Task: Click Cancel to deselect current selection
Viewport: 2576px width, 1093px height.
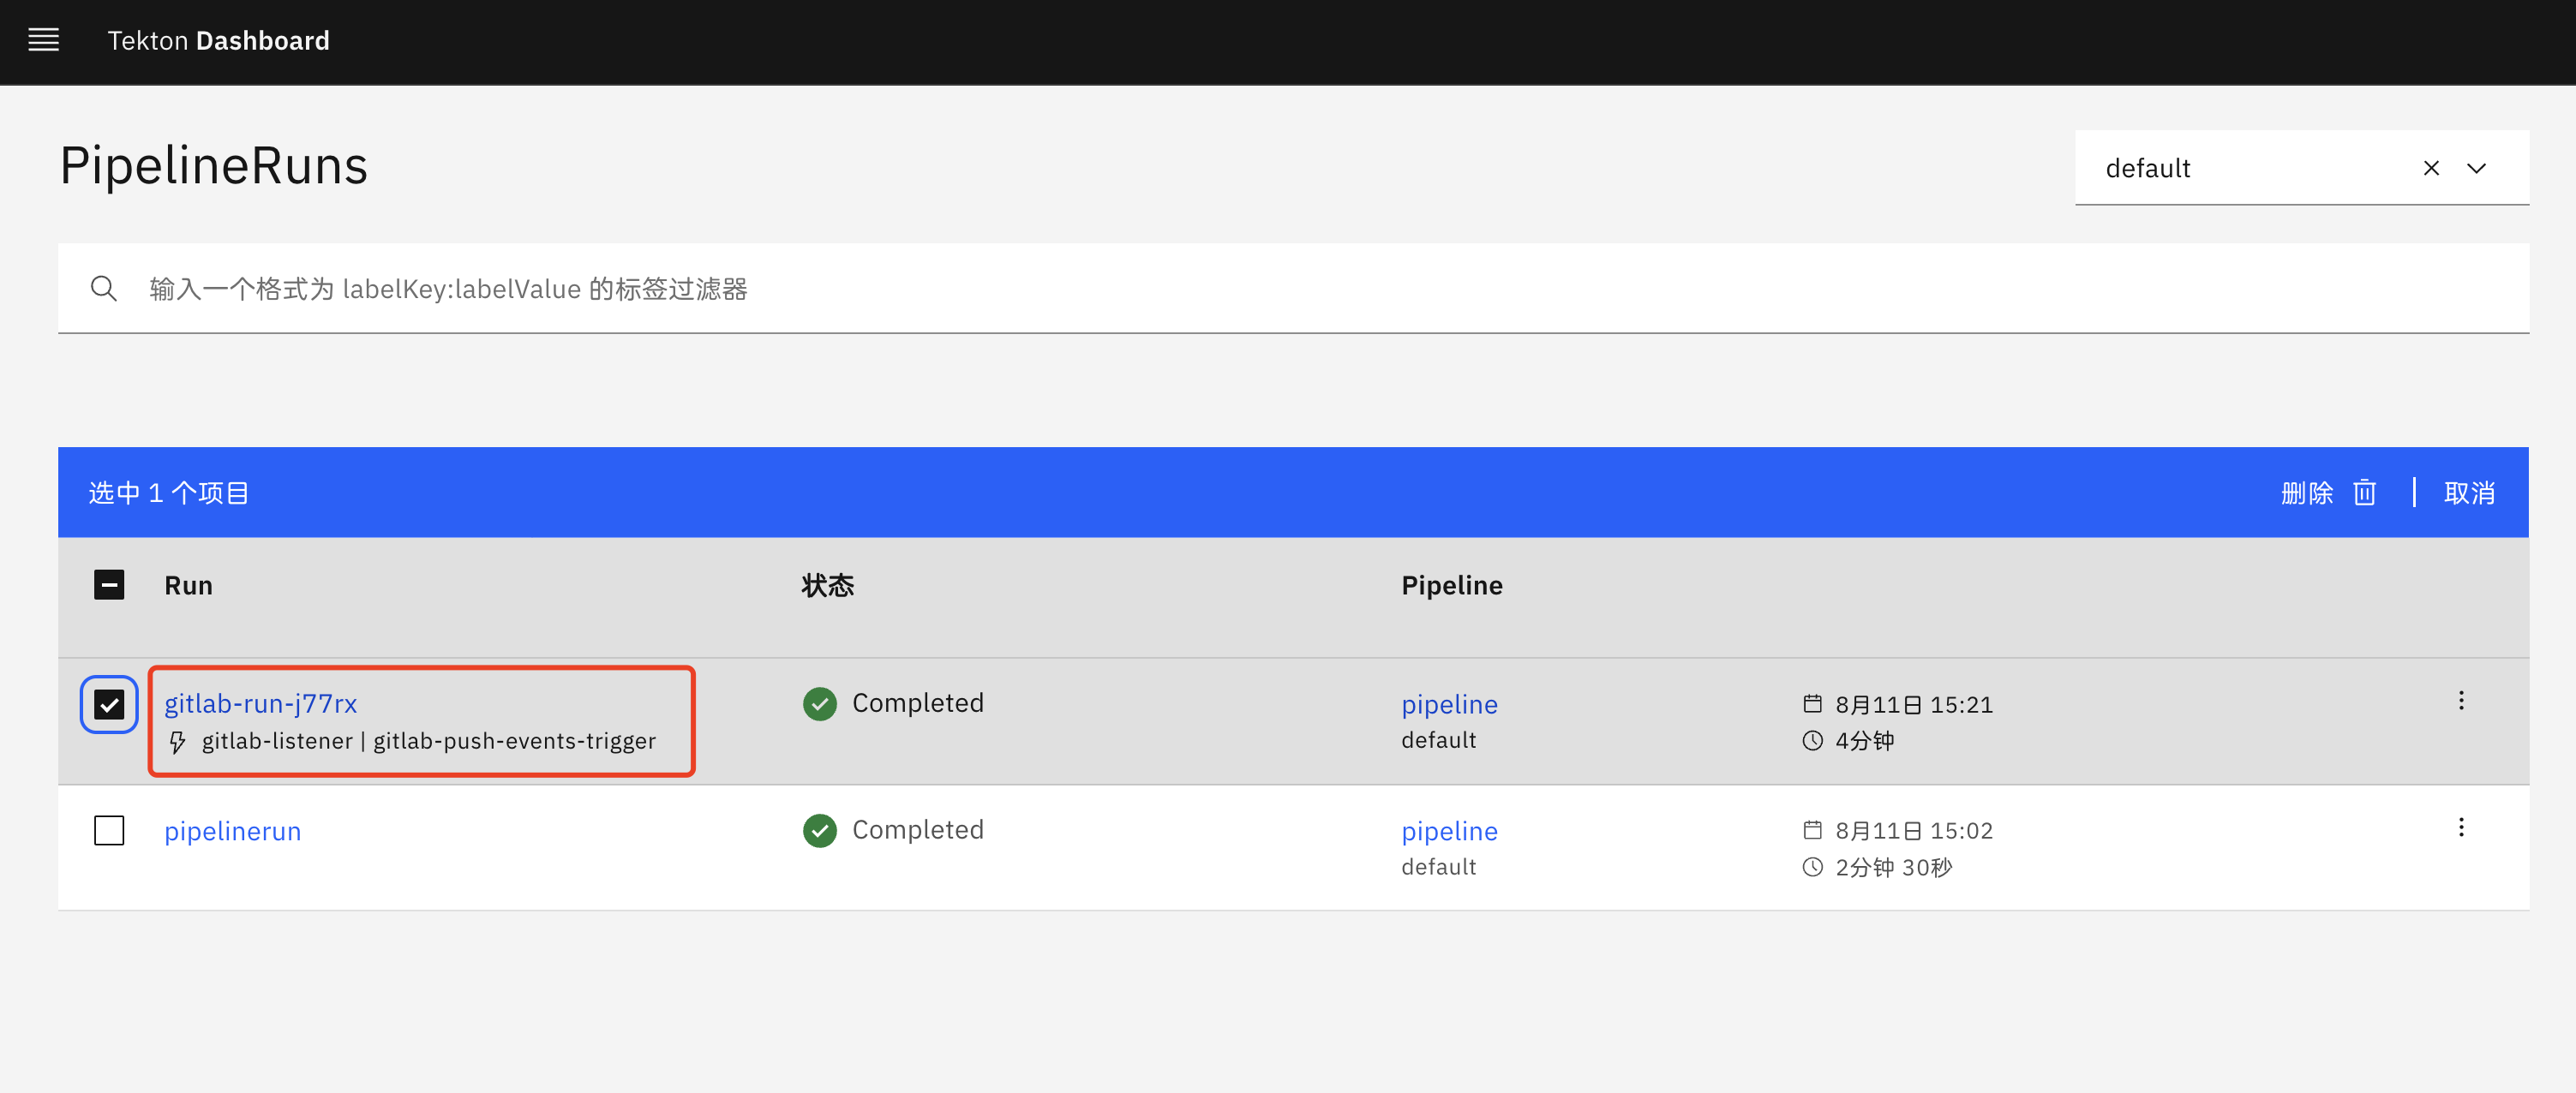Action: click(x=2472, y=493)
